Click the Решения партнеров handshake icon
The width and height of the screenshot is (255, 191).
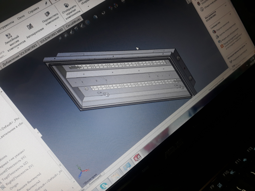point(231,62)
